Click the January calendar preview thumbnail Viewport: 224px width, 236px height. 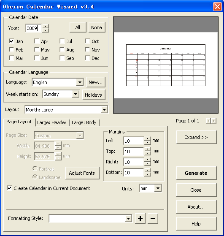[166, 65]
